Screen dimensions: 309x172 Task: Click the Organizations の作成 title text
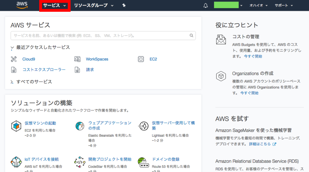(x=253, y=74)
